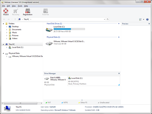Expand the Music tree node

pos(7,32)
